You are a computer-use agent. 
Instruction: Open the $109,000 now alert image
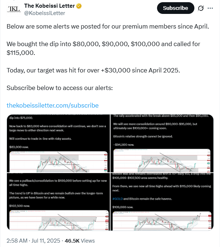pyautogui.click(x=162, y=202)
